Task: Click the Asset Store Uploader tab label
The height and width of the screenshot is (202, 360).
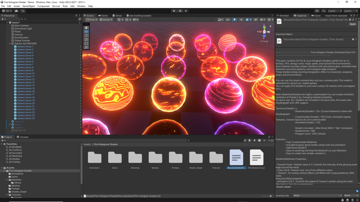Action: pyautogui.click(x=336, y=15)
